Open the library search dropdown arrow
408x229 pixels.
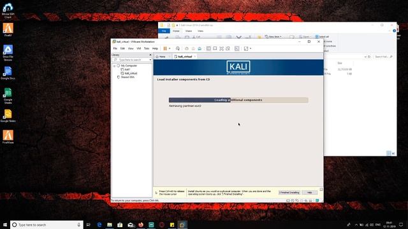click(x=150, y=60)
